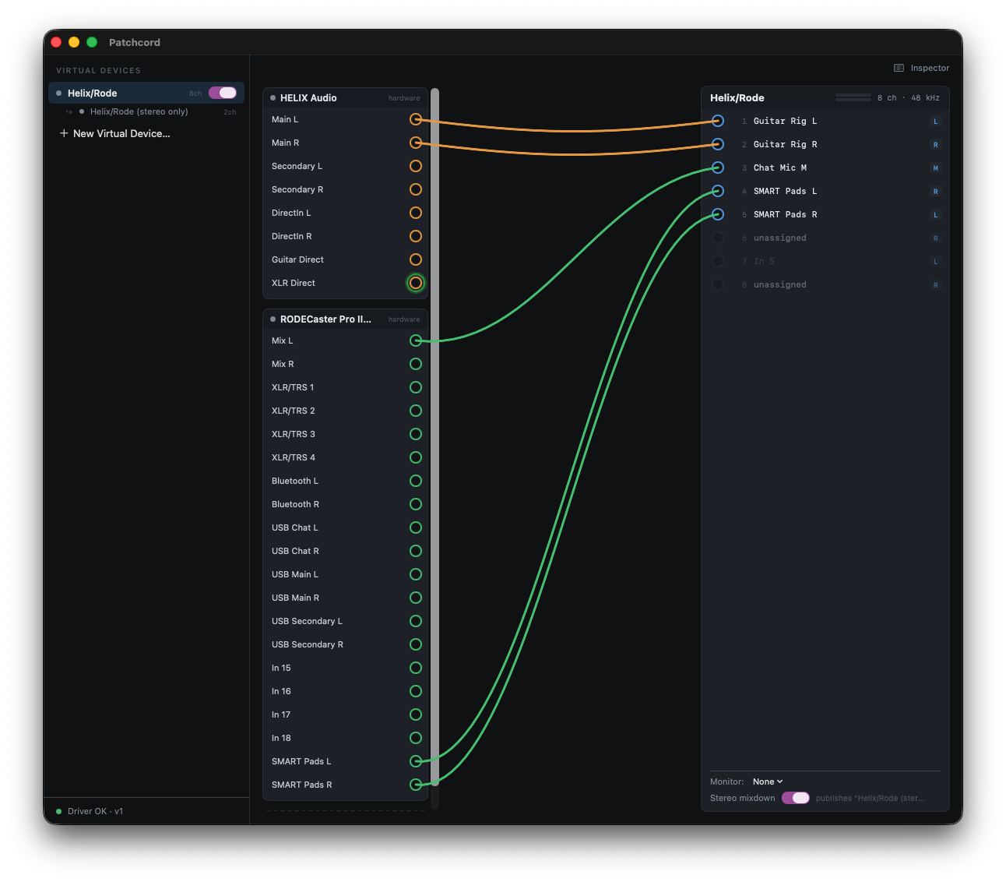The width and height of the screenshot is (1006, 882).
Task: Click the Helix/Rode panel title
Action: tap(737, 97)
